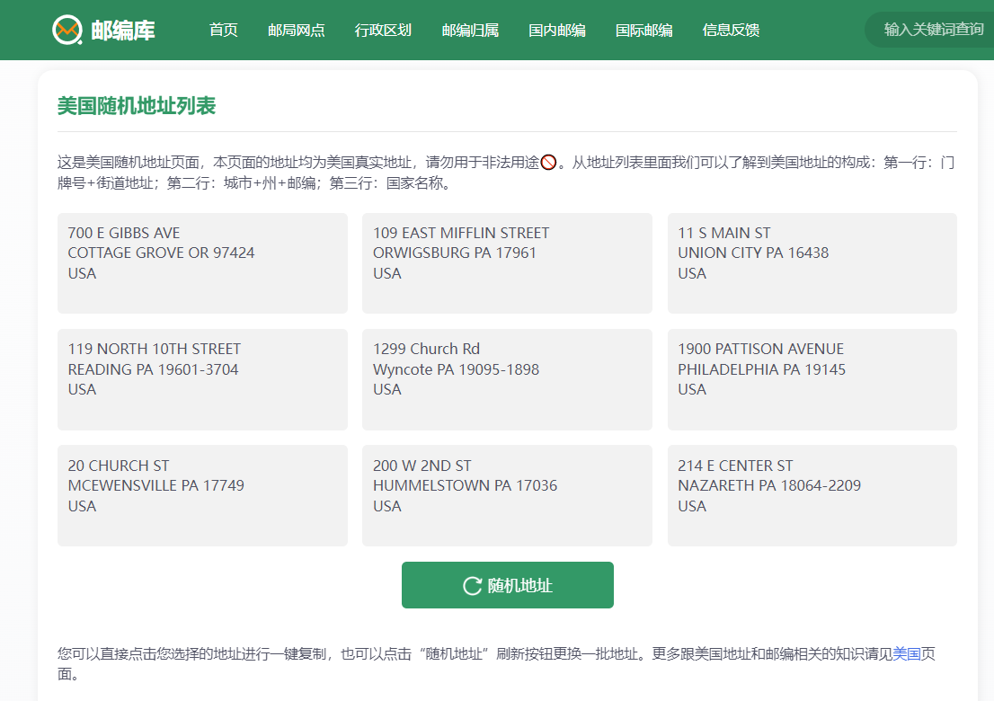Viewport: 994px width, 701px height.
Task: Open the 首页 menu item
Action: 224,30
